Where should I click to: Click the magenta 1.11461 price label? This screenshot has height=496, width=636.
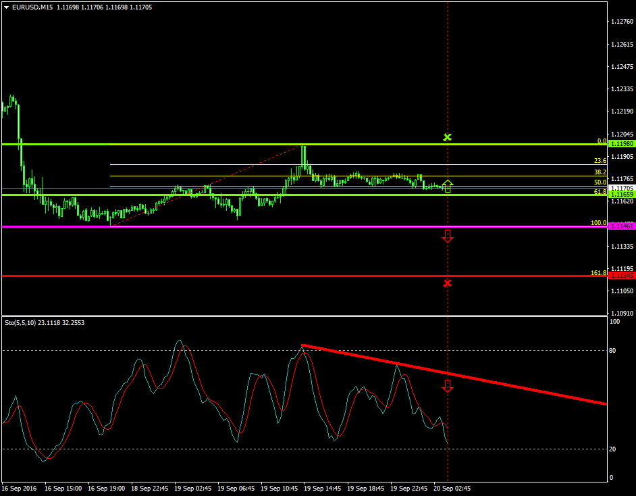pyautogui.click(x=621, y=226)
